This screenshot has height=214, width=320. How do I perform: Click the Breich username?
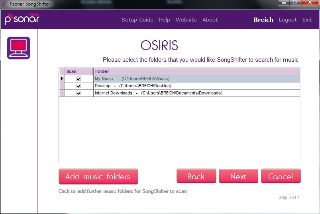click(263, 20)
